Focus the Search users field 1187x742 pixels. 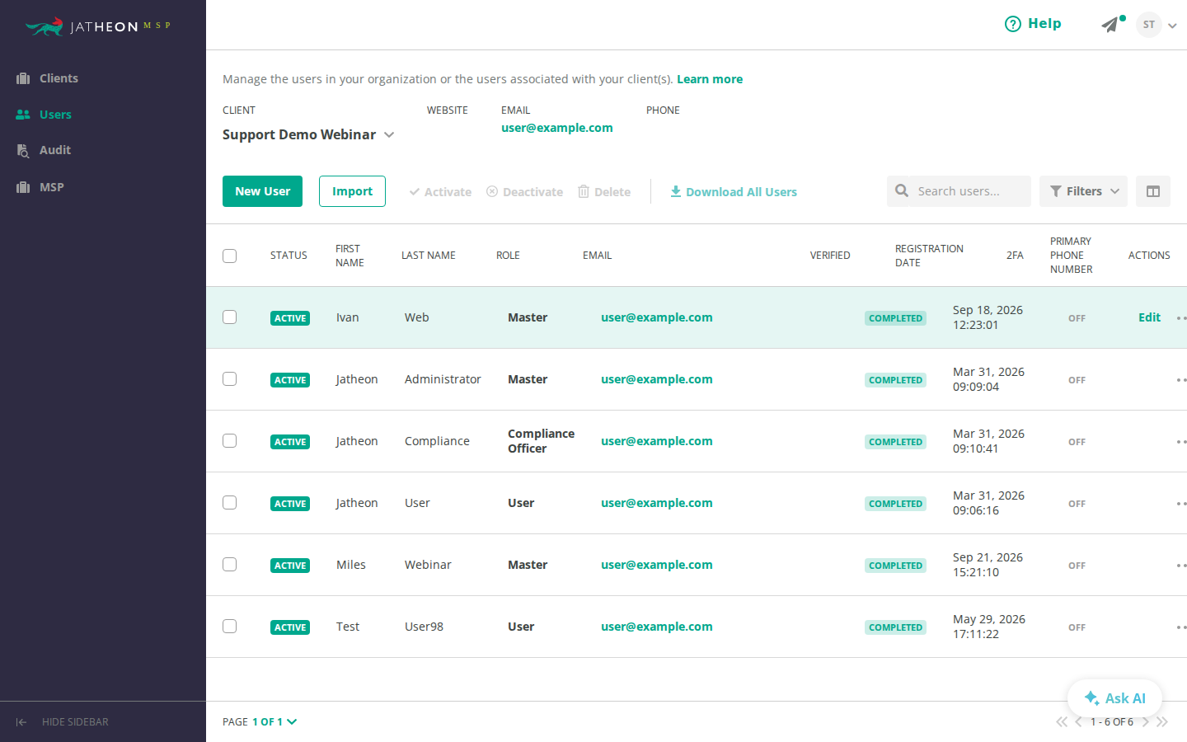pos(959,191)
